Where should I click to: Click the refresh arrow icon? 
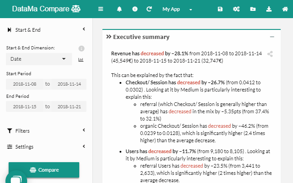point(149,9)
